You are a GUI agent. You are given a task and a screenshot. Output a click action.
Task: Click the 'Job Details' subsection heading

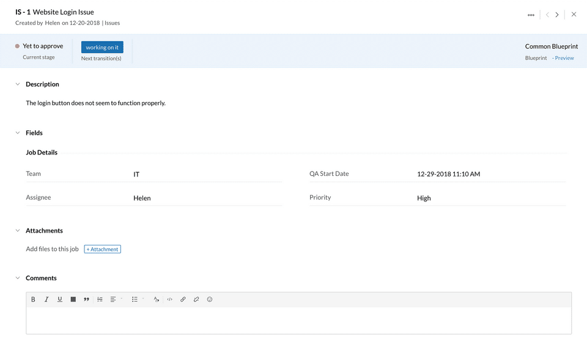[x=42, y=153]
